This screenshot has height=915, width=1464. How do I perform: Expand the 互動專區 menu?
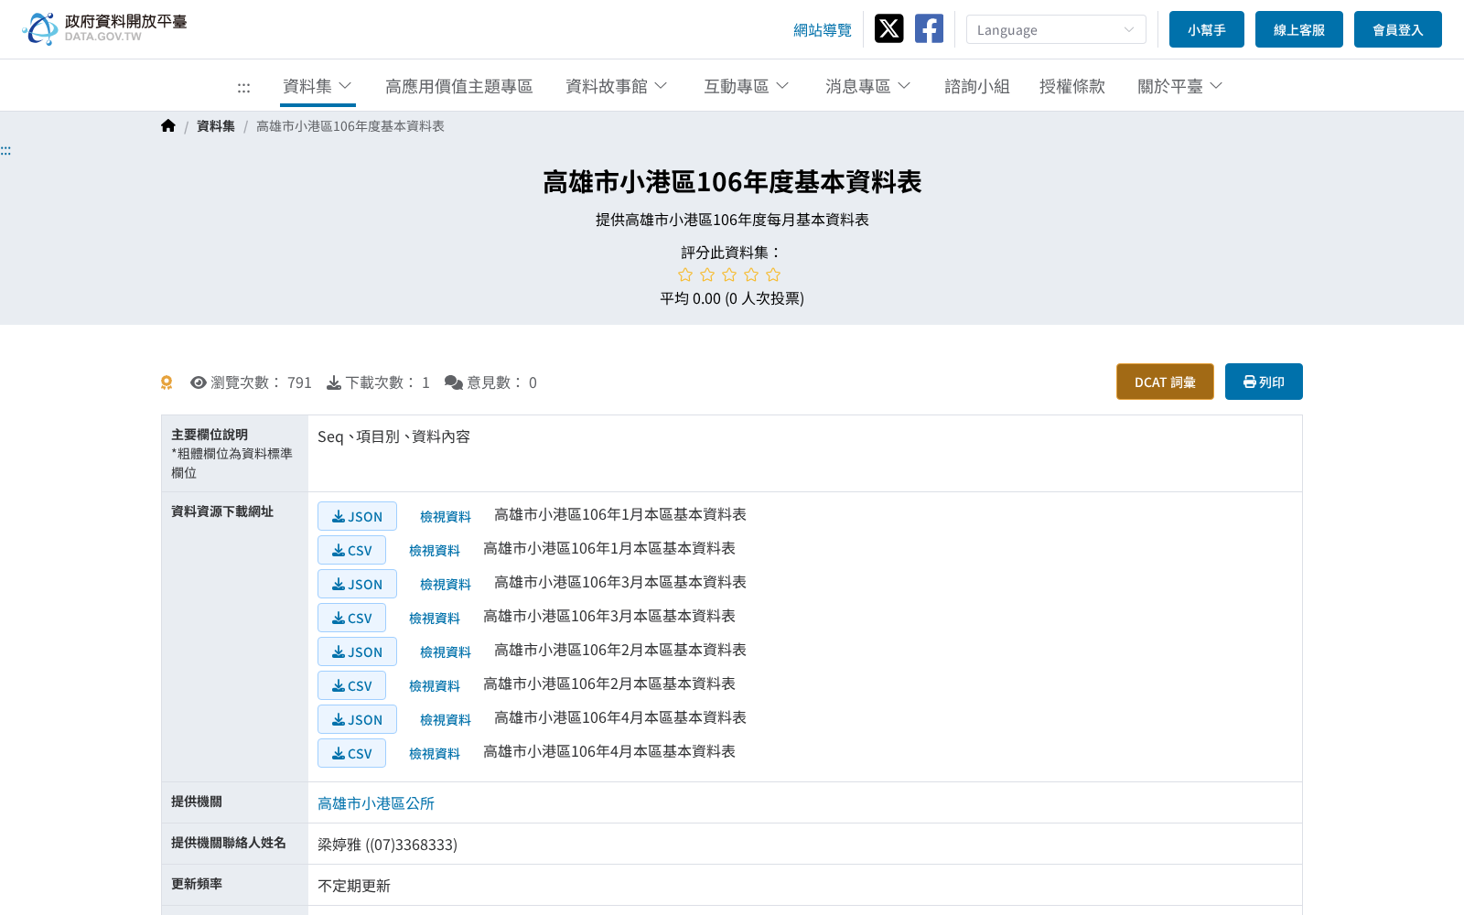click(747, 86)
